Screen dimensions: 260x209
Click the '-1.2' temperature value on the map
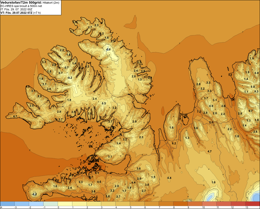coord(34,194)
